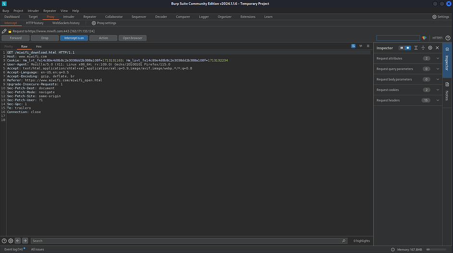The height and width of the screenshot is (253, 453).
Task: Switch to the Collaborator tab
Action: point(114,17)
